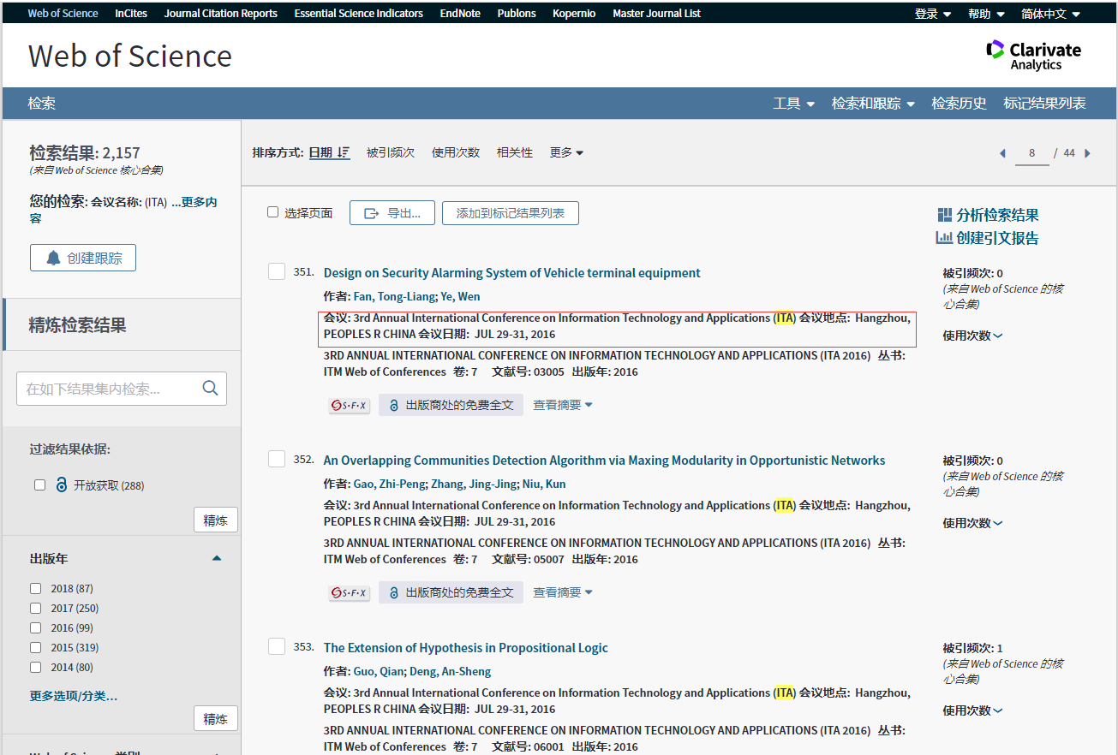This screenshot has height=755, width=1118.
Task: Check publication year 2018 (87)
Action: (36, 588)
